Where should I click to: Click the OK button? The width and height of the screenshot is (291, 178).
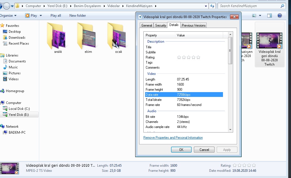pos(181,149)
